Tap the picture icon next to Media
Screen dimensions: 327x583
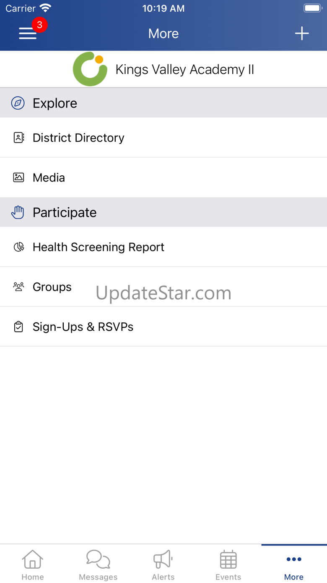pos(18,177)
